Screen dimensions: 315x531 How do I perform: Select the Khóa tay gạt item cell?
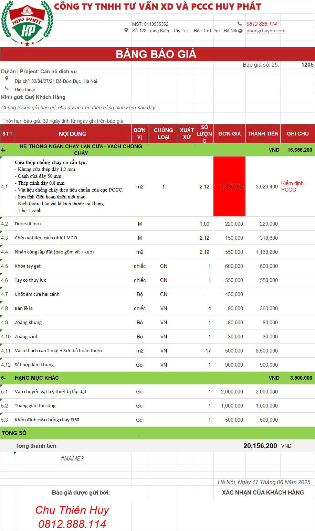pos(28,266)
